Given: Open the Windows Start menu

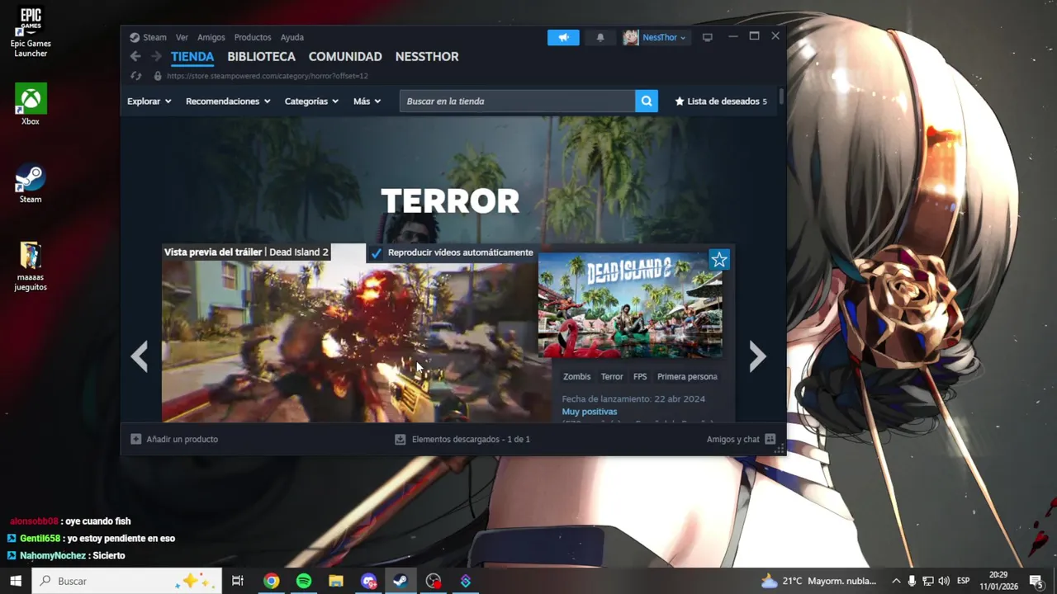Looking at the screenshot, I should pos(16,581).
